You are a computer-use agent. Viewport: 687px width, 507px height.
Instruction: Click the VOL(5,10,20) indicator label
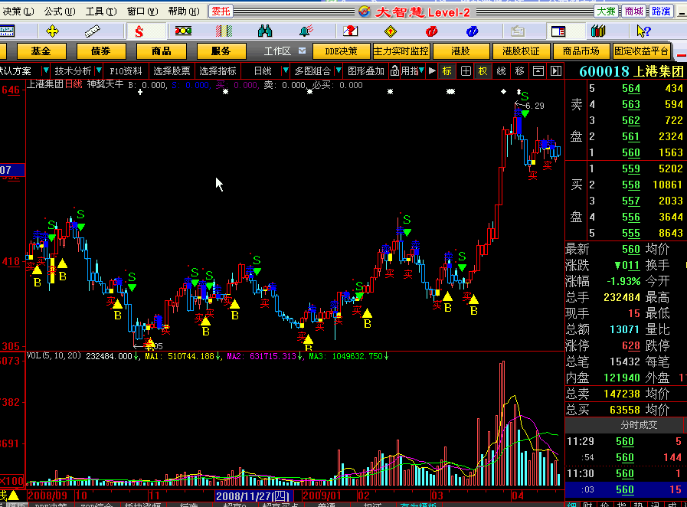point(54,356)
